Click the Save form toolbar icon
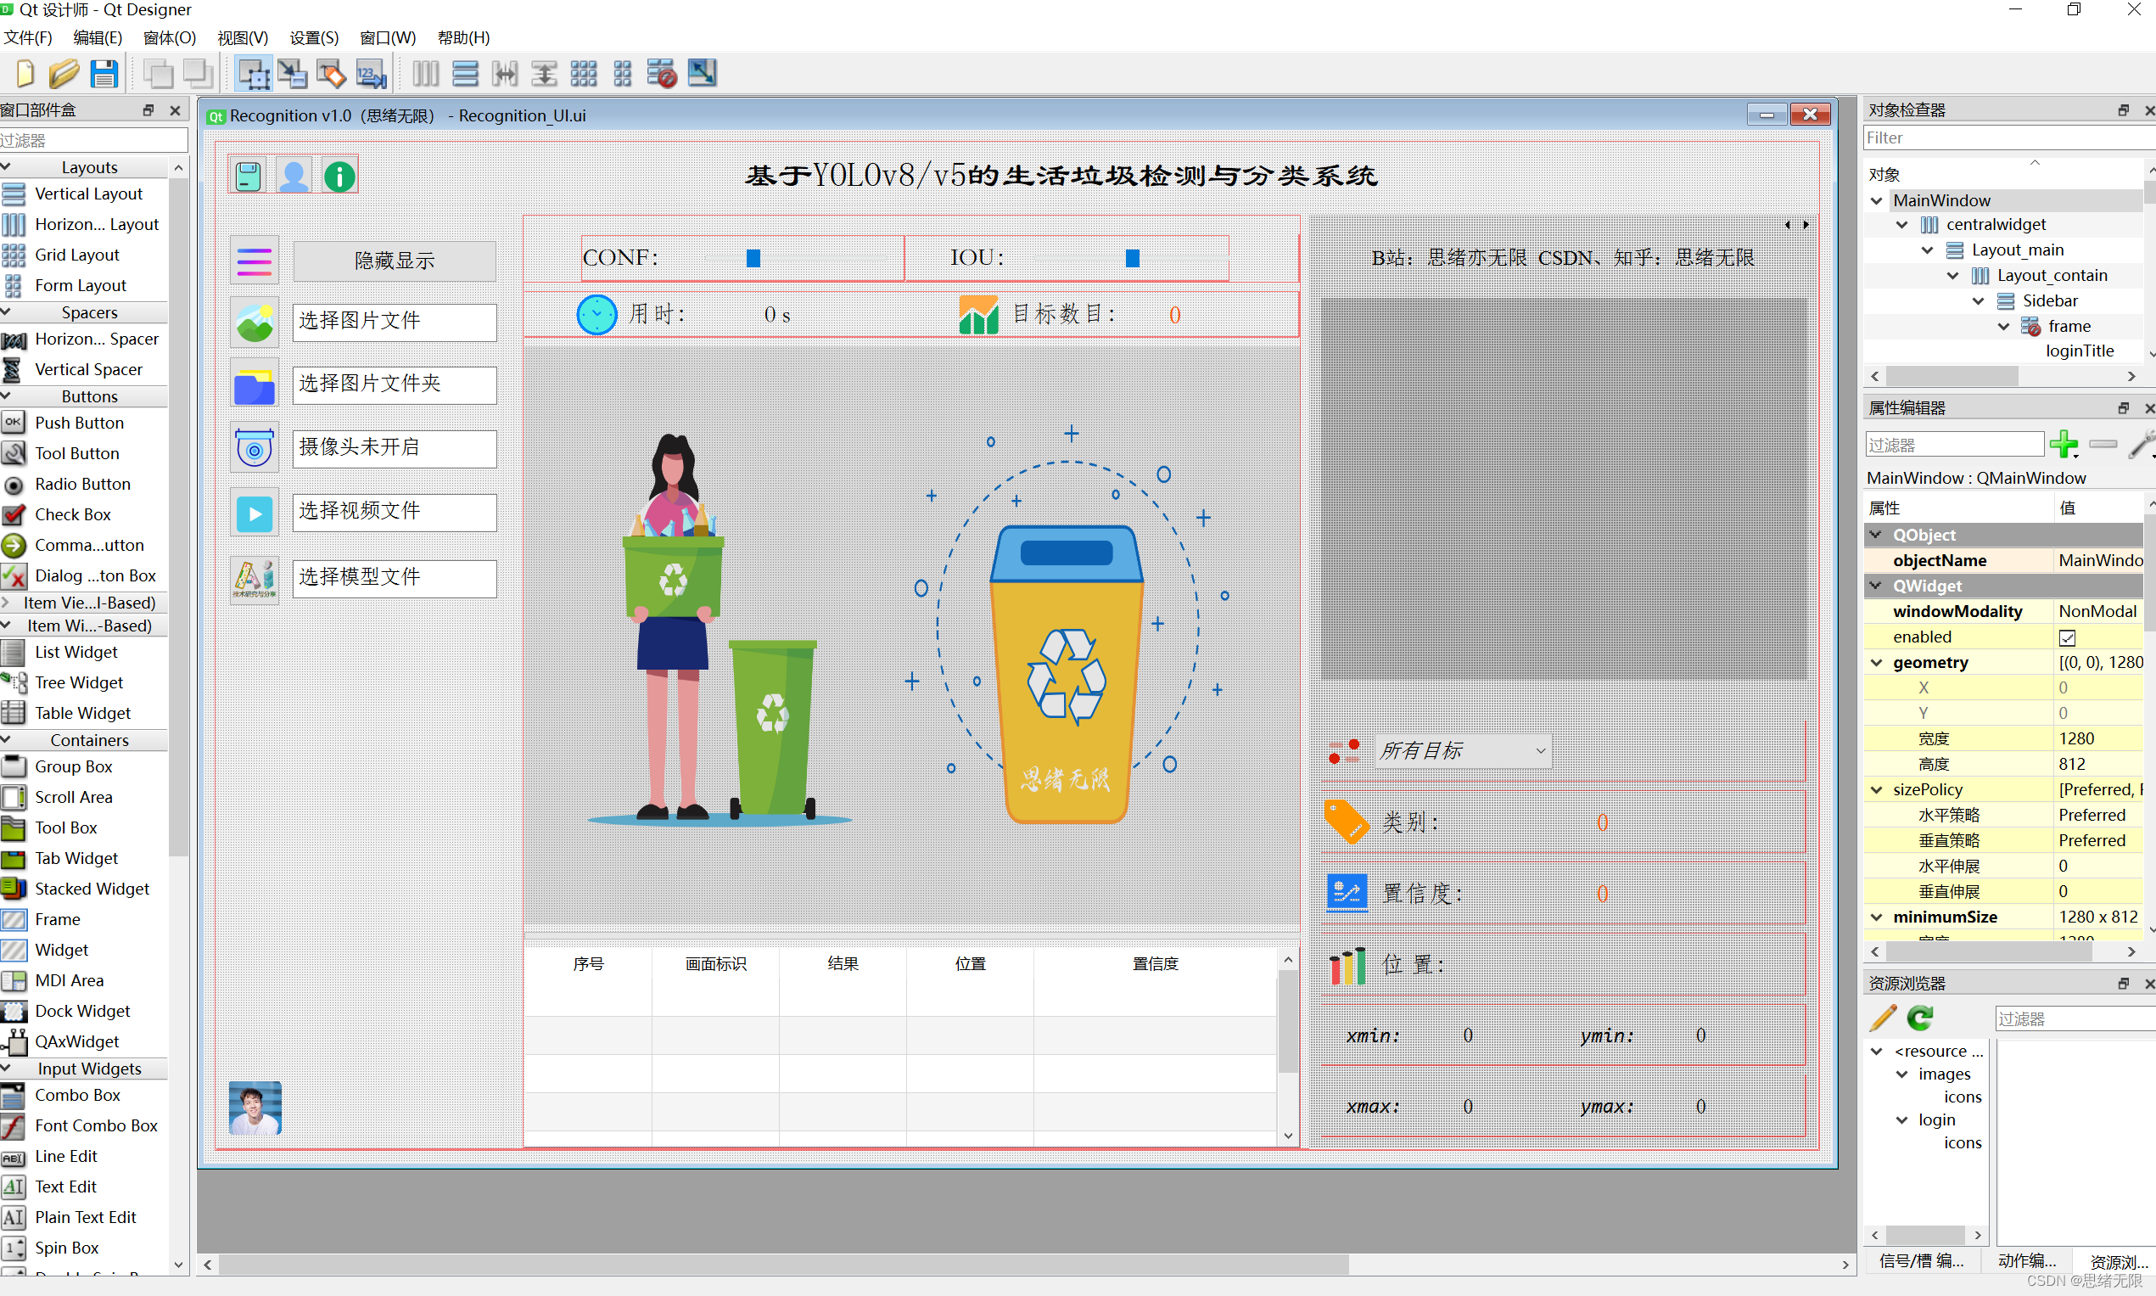 point(104,73)
